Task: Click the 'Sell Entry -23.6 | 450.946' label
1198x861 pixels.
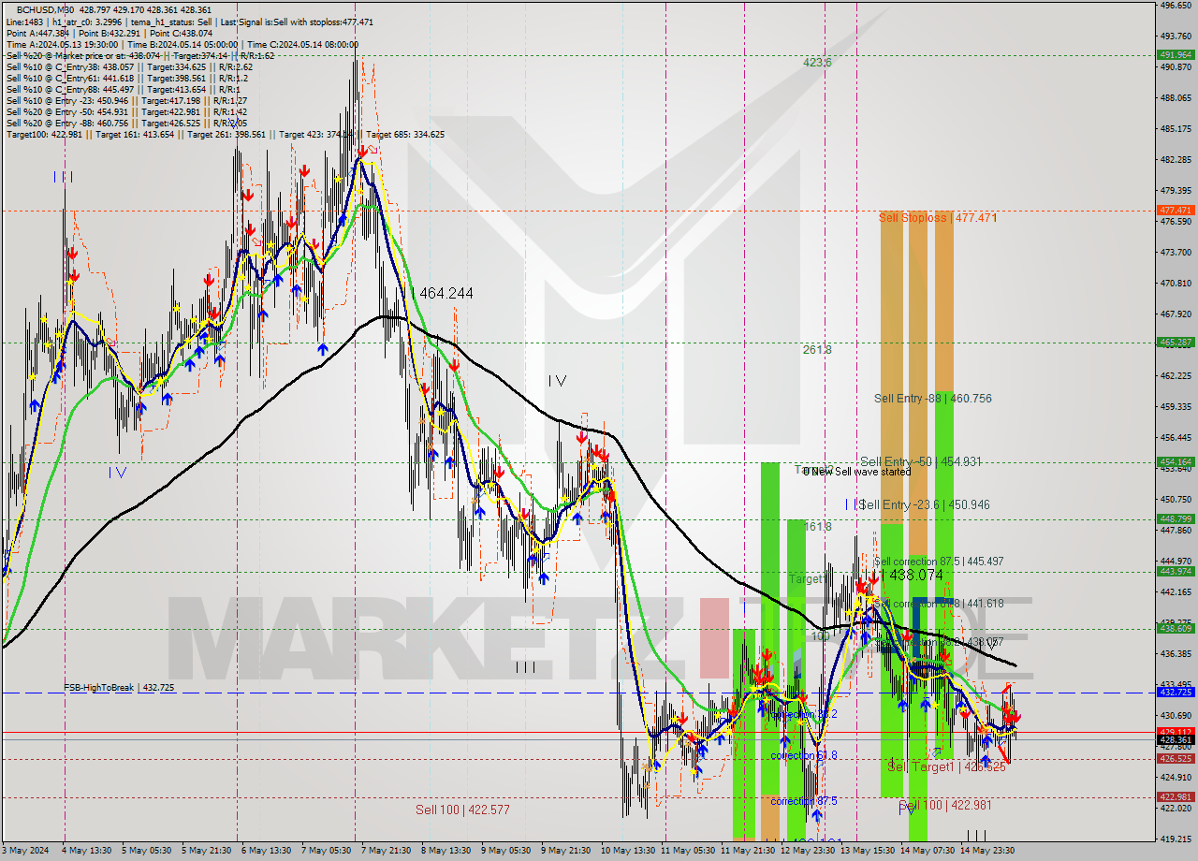Action: [x=925, y=505]
